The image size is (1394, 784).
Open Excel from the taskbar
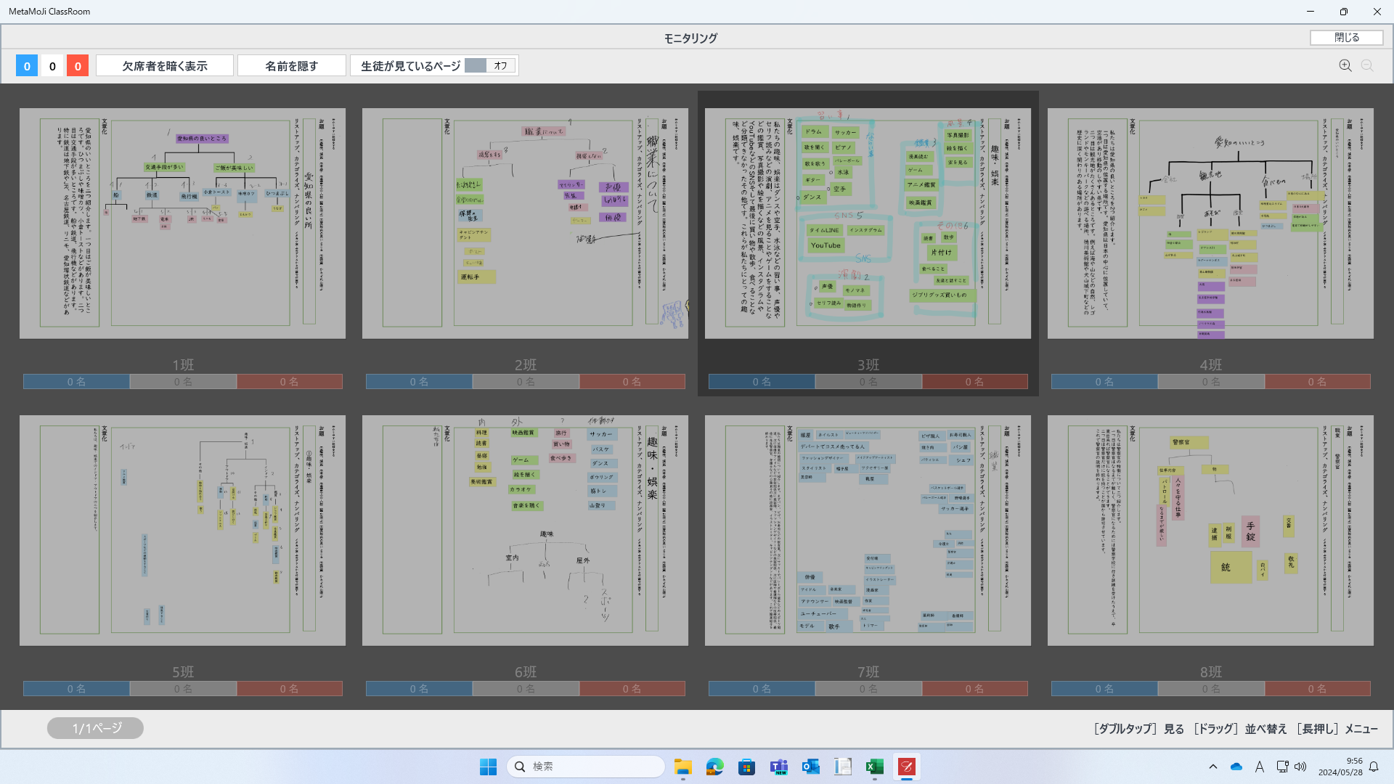tap(874, 767)
